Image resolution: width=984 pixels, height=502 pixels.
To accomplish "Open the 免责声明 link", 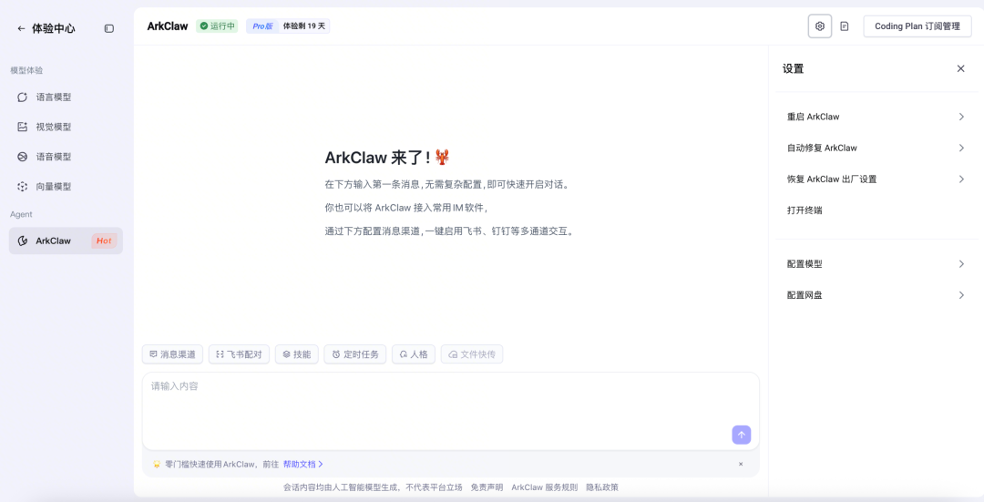I will coord(487,487).
